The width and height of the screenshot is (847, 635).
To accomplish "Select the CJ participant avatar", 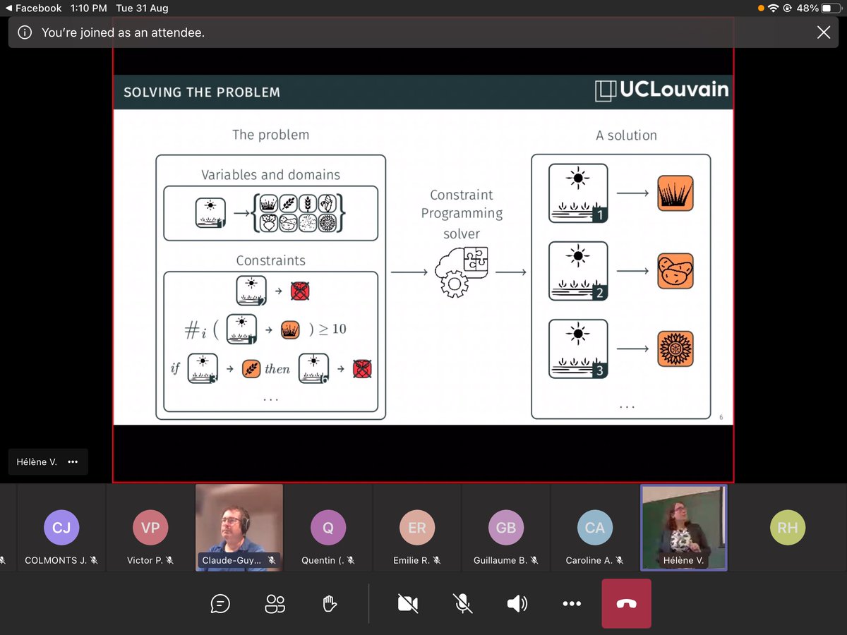I will 61,527.
